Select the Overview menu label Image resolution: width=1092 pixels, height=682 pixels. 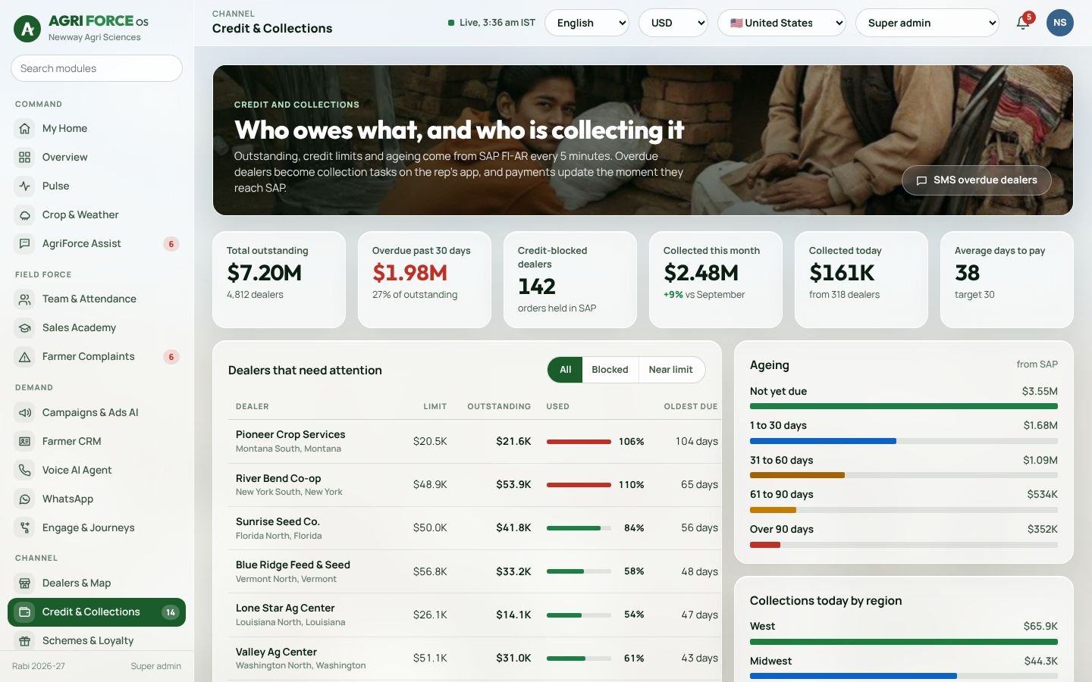[x=65, y=158]
